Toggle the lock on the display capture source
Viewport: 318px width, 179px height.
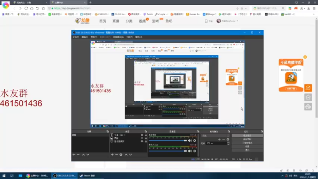click(145, 141)
